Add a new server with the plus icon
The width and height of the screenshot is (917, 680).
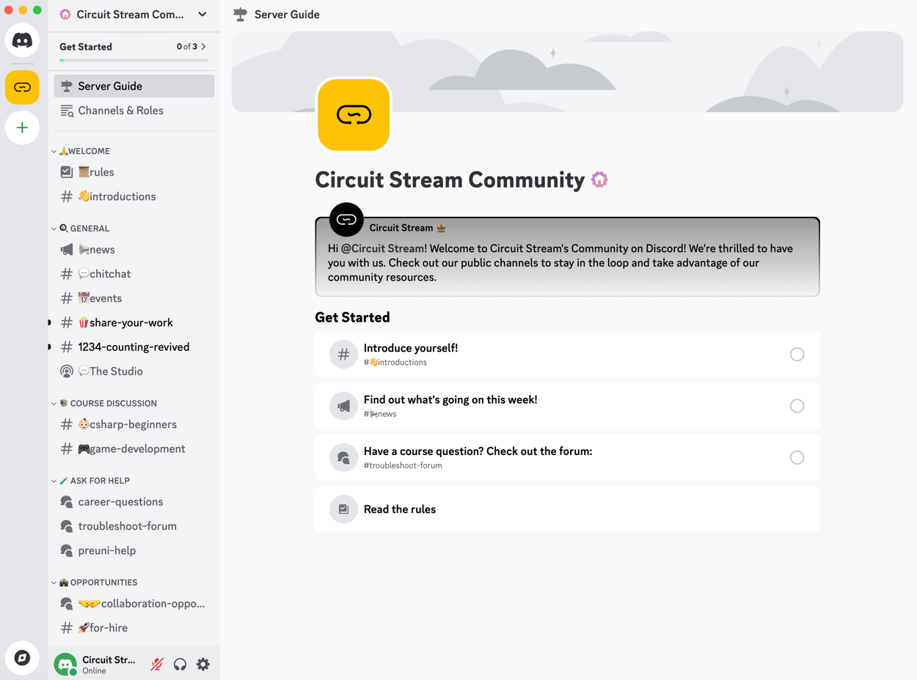(22, 127)
